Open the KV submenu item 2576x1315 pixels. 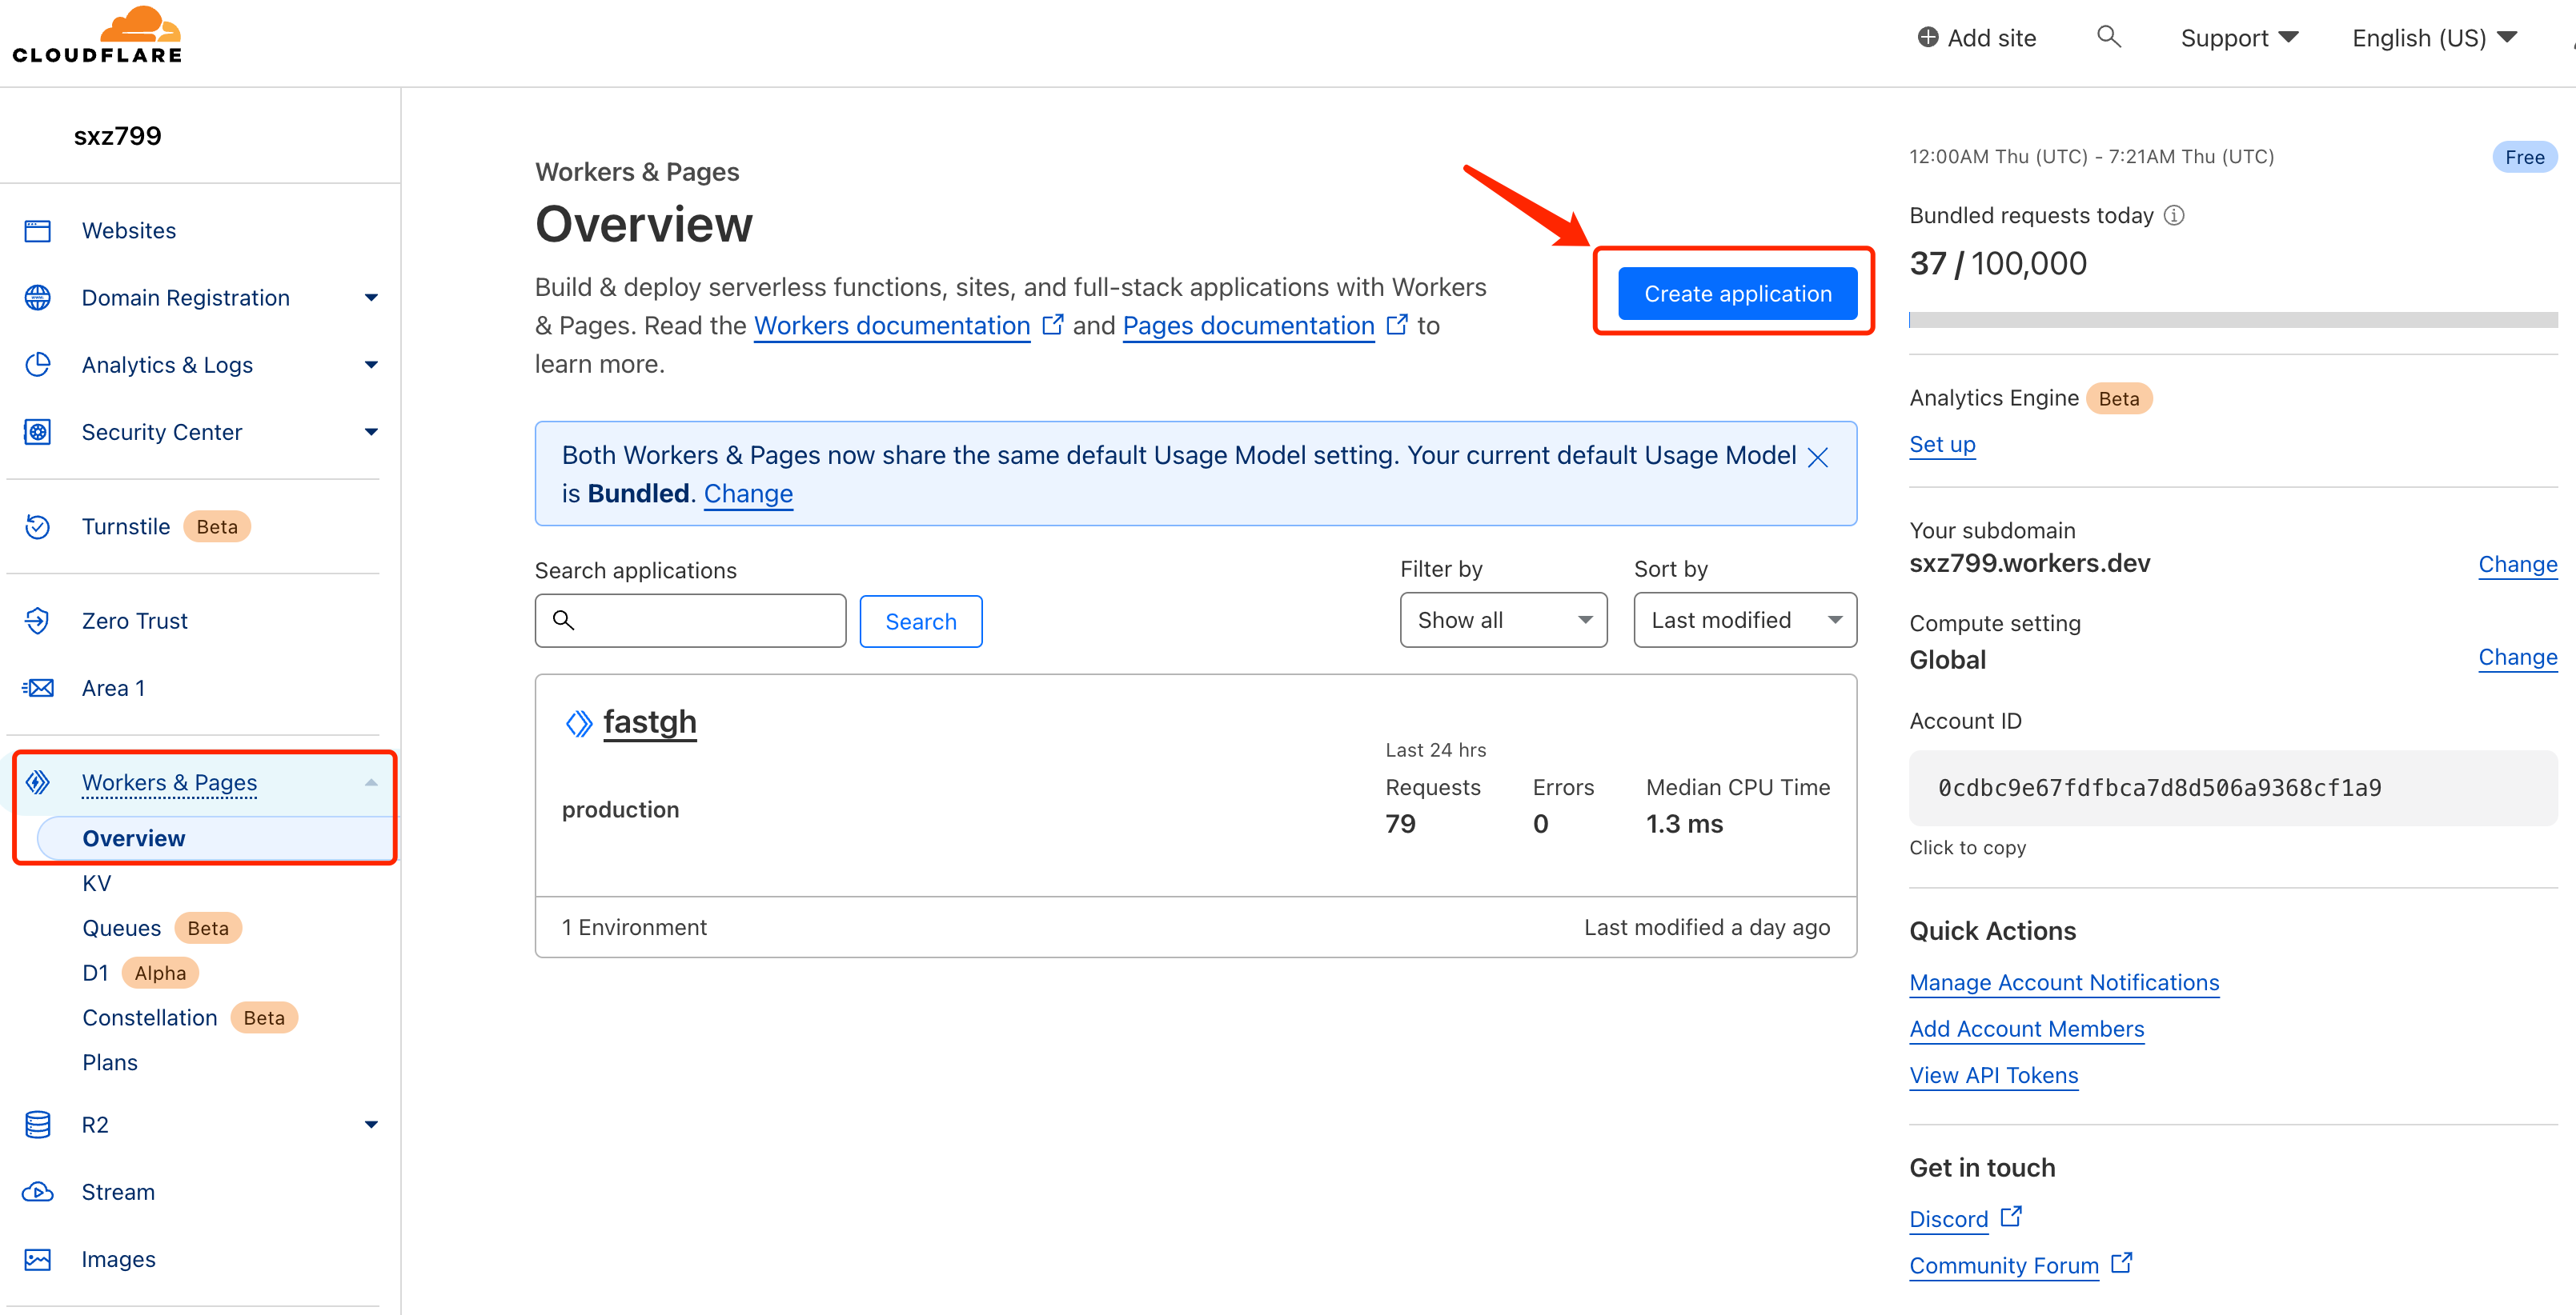pyautogui.click(x=97, y=883)
